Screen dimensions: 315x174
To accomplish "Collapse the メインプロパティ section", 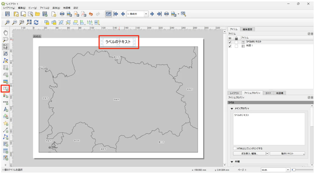I will (x=232, y=108).
